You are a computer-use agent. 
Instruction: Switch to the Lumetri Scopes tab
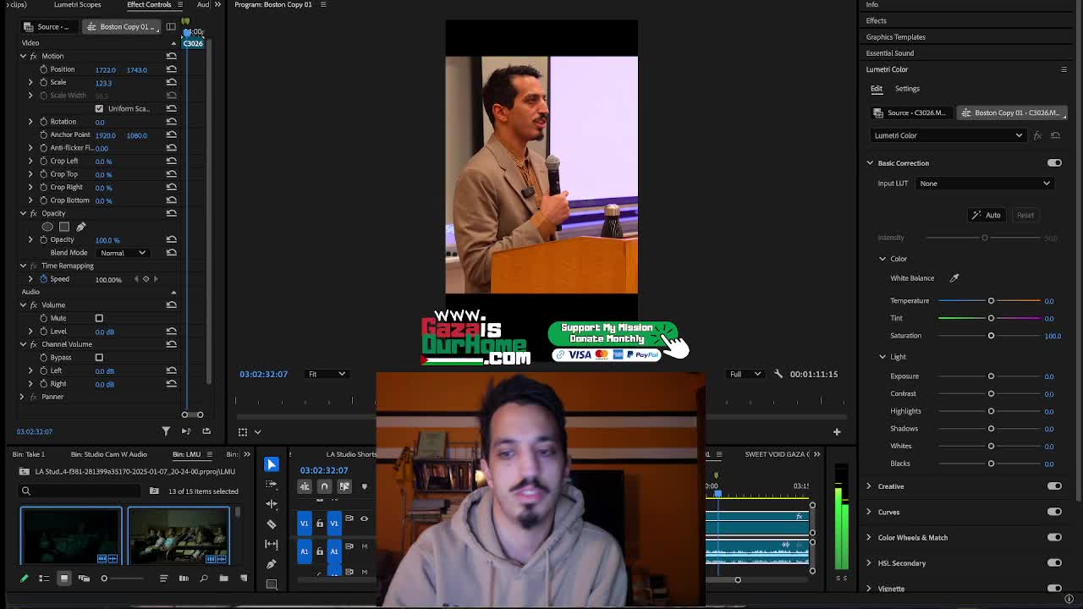(77, 5)
